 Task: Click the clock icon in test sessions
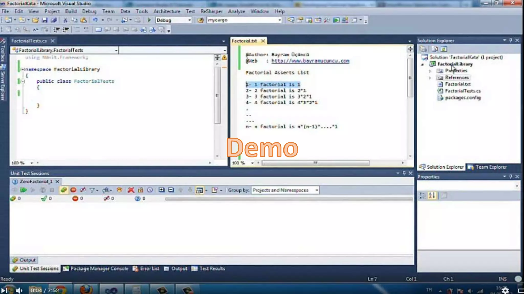(x=150, y=190)
